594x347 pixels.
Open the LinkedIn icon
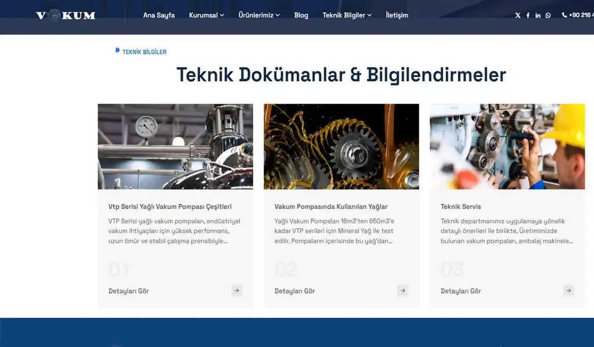[x=538, y=15]
